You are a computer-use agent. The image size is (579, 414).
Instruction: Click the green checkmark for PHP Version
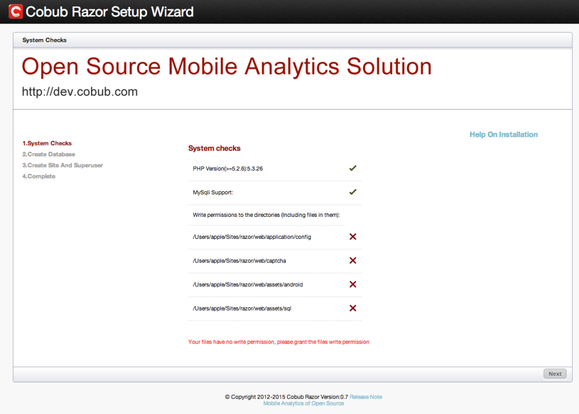click(x=353, y=168)
